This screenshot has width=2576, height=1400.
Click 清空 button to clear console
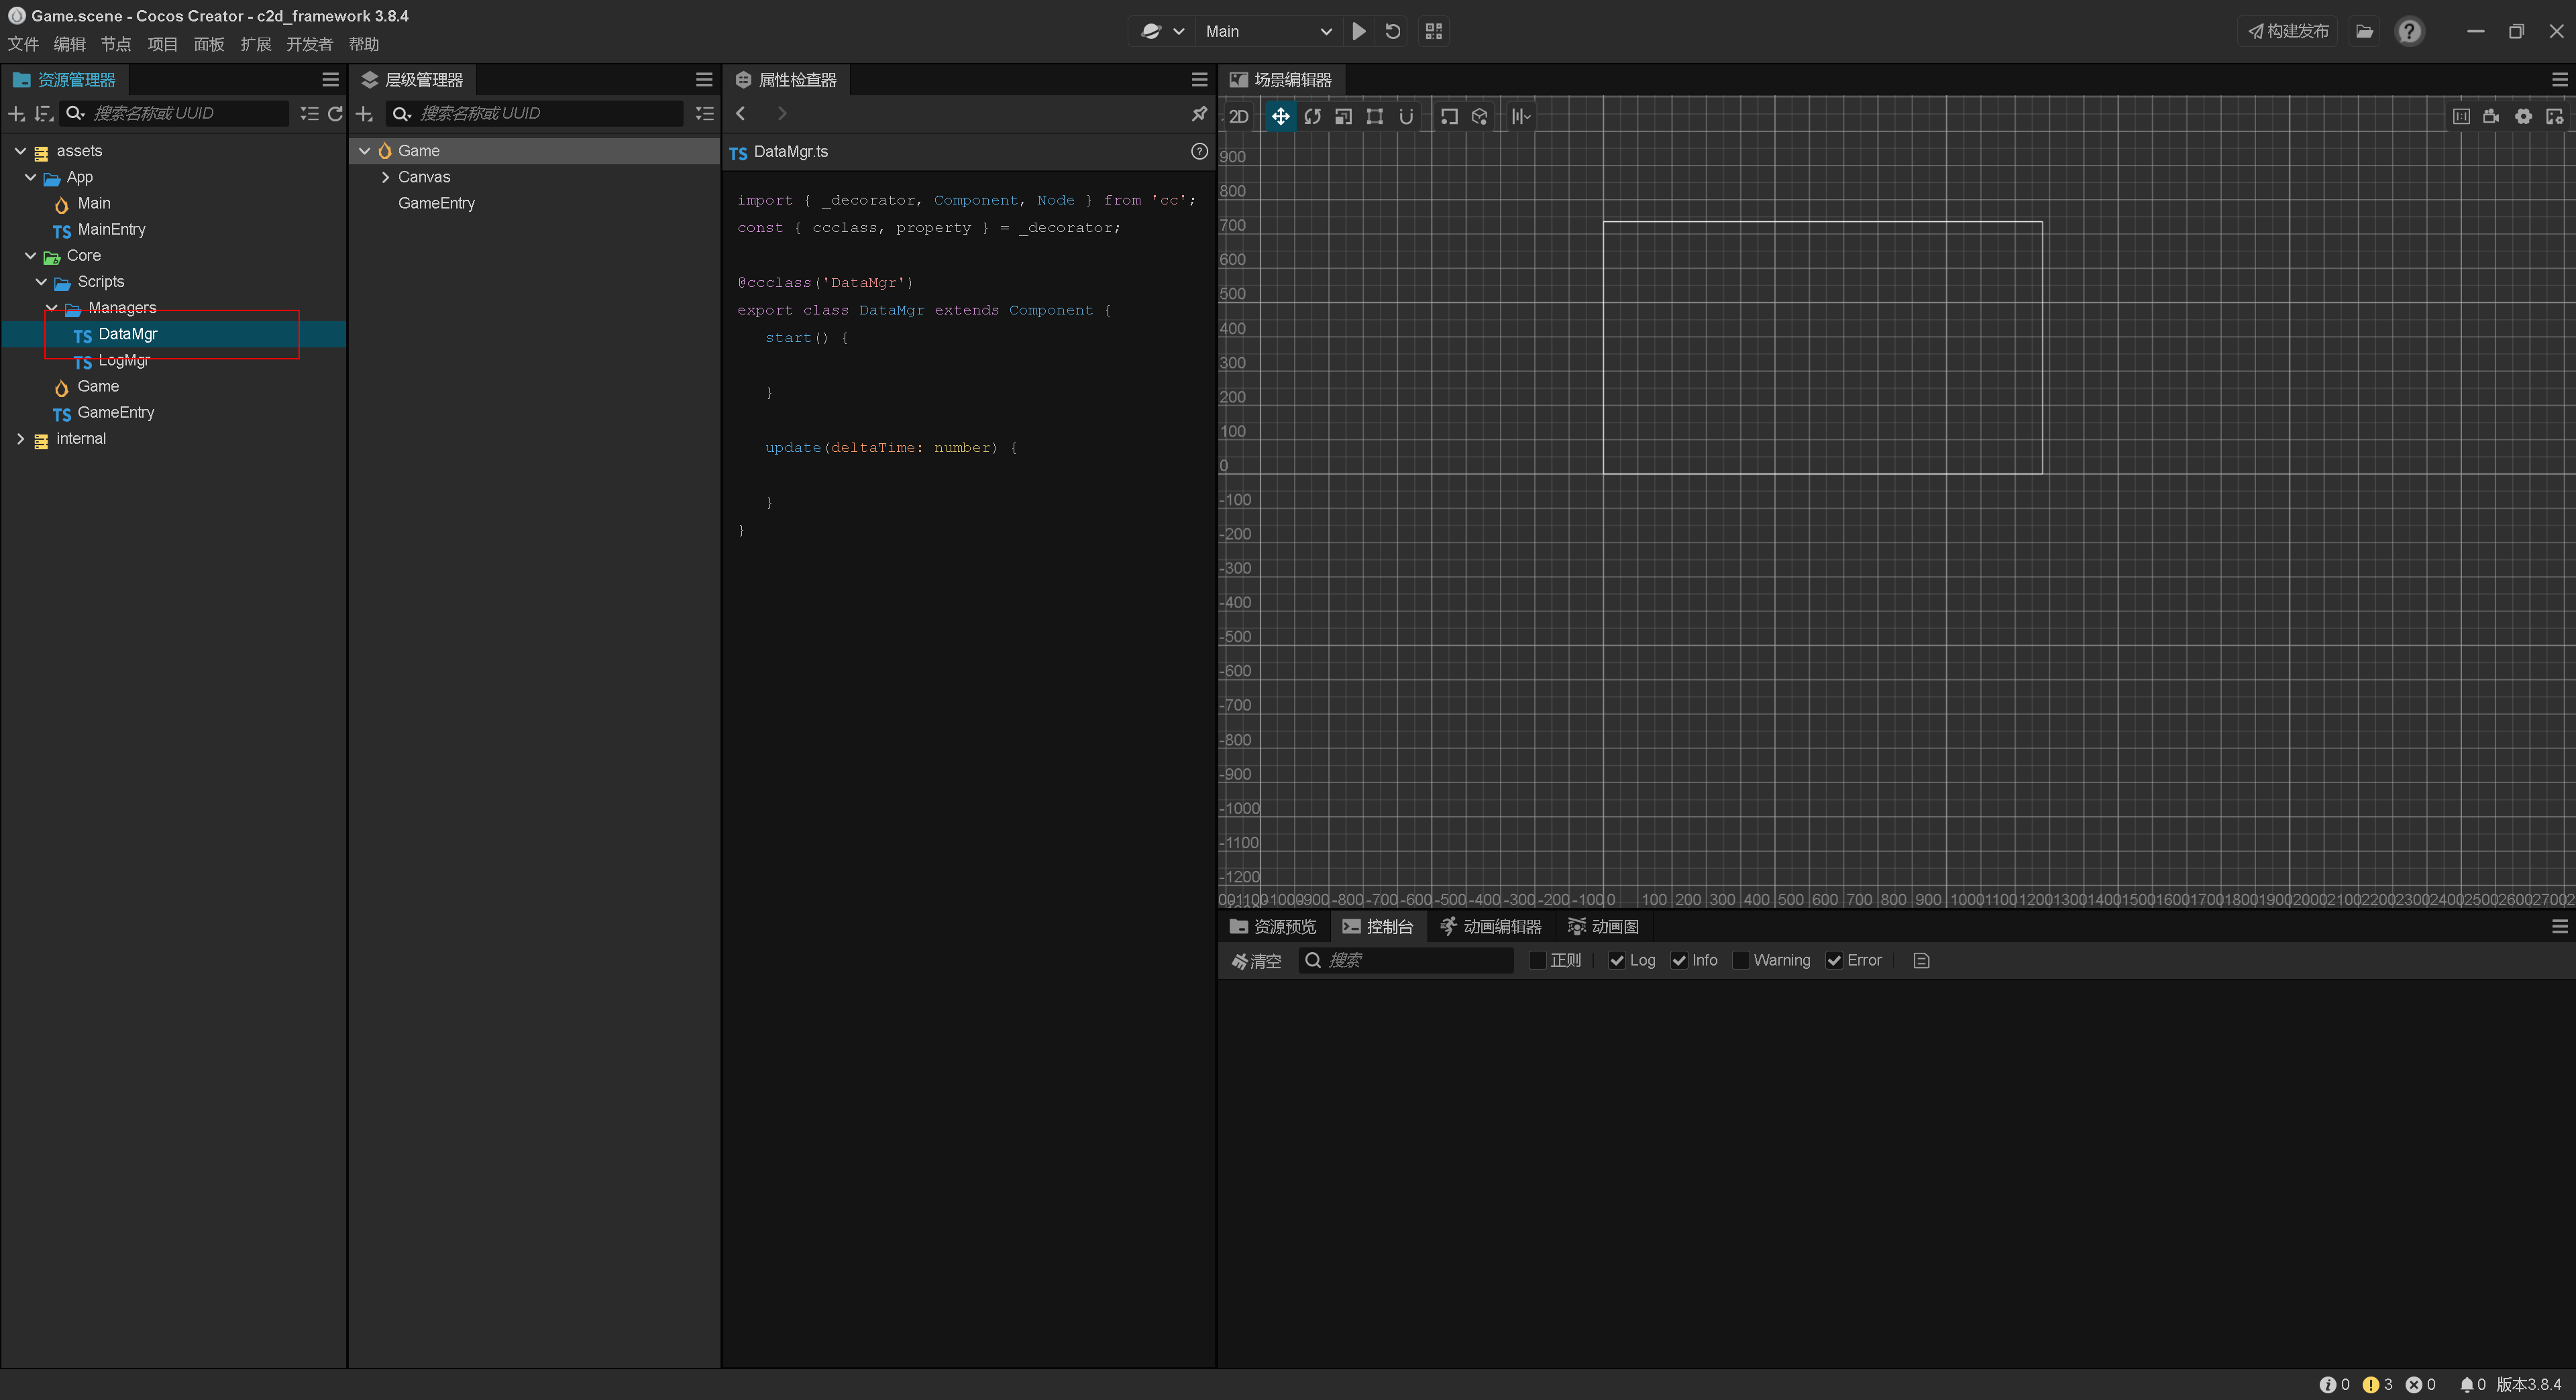coord(1257,960)
